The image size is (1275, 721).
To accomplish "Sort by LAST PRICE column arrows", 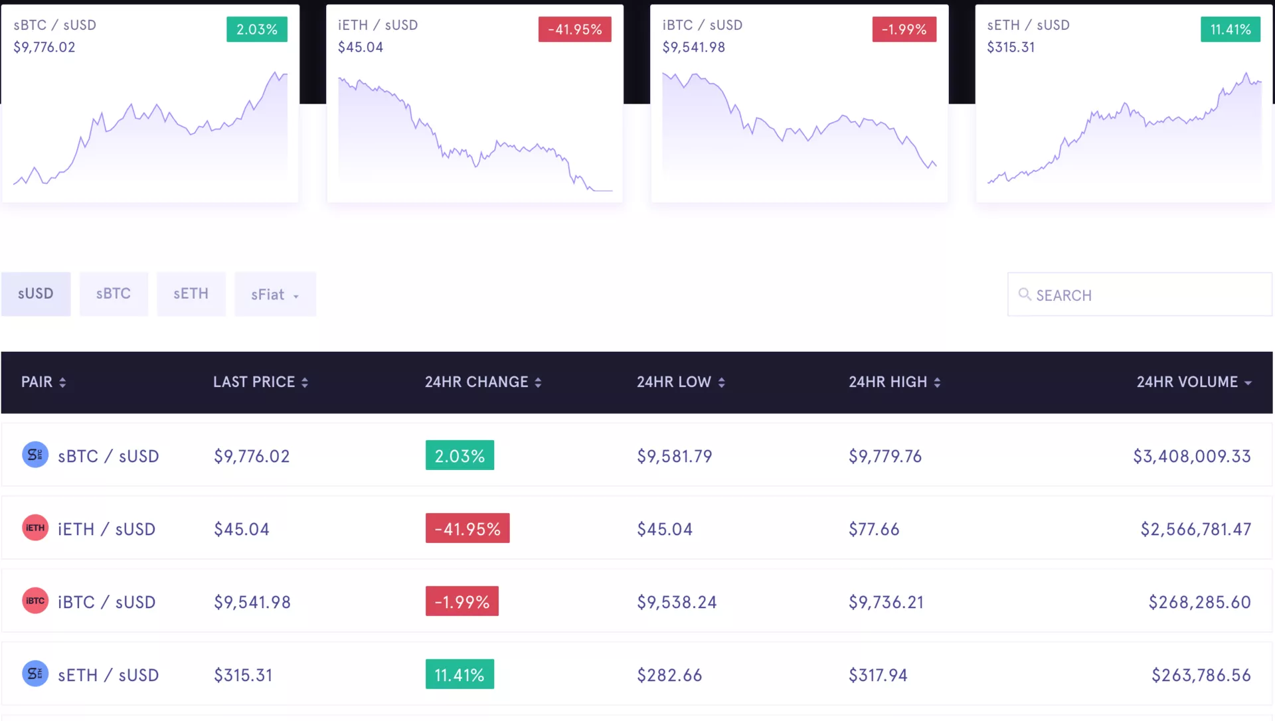I will [x=305, y=383].
